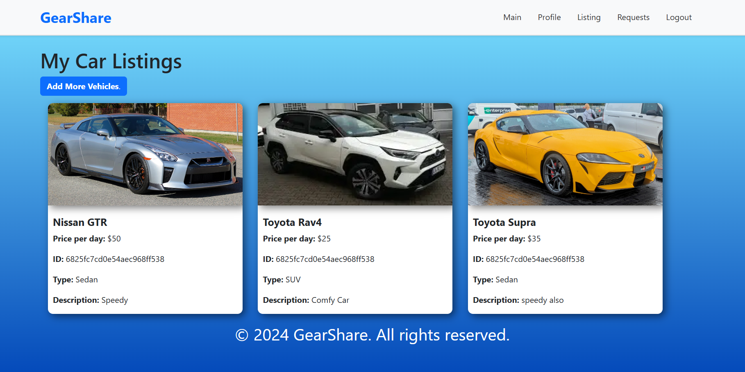Click the ID line on Toyota Rav4 card

318,259
